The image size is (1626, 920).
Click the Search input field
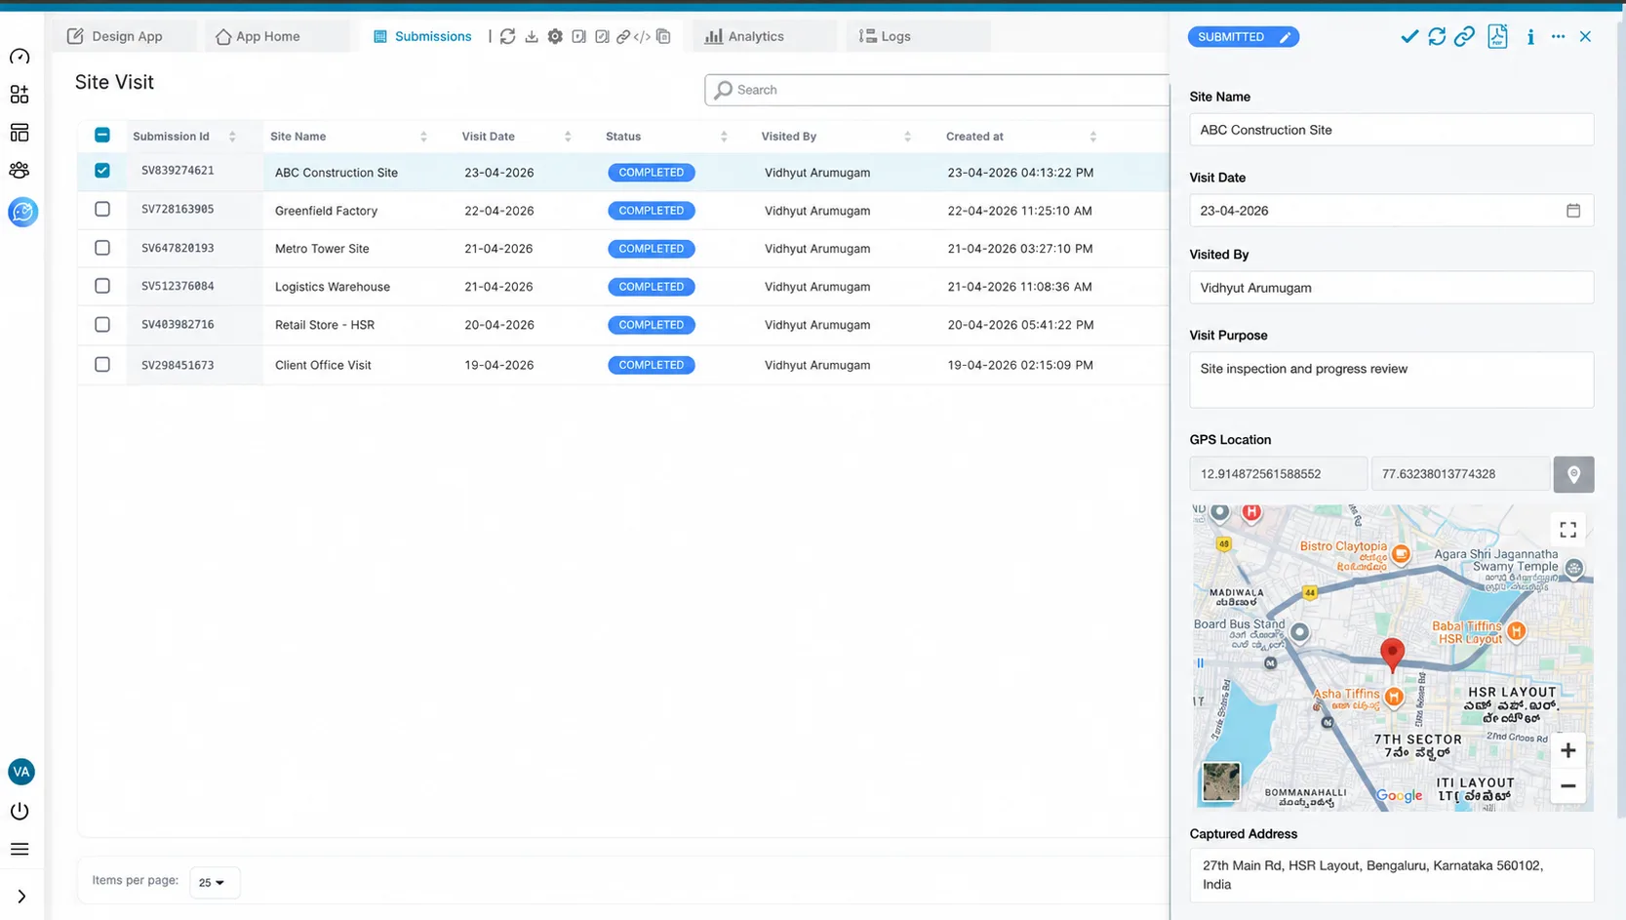(x=937, y=90)
